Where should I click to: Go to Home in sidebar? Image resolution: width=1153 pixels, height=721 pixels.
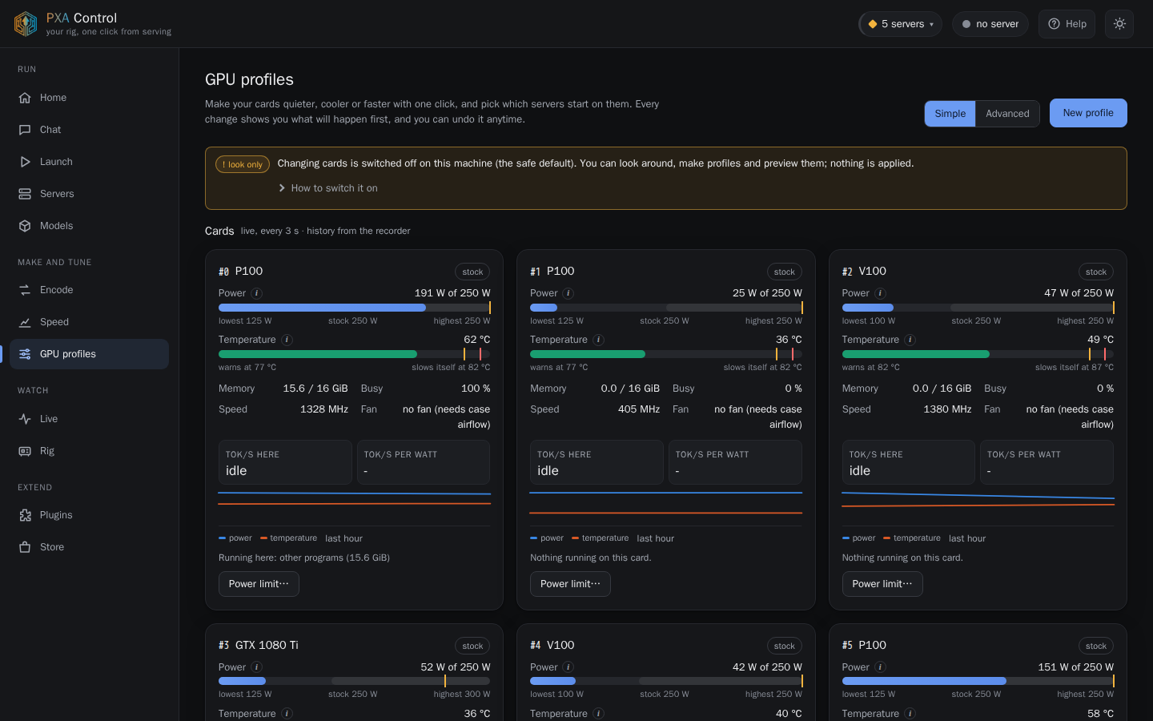(89, 98)
